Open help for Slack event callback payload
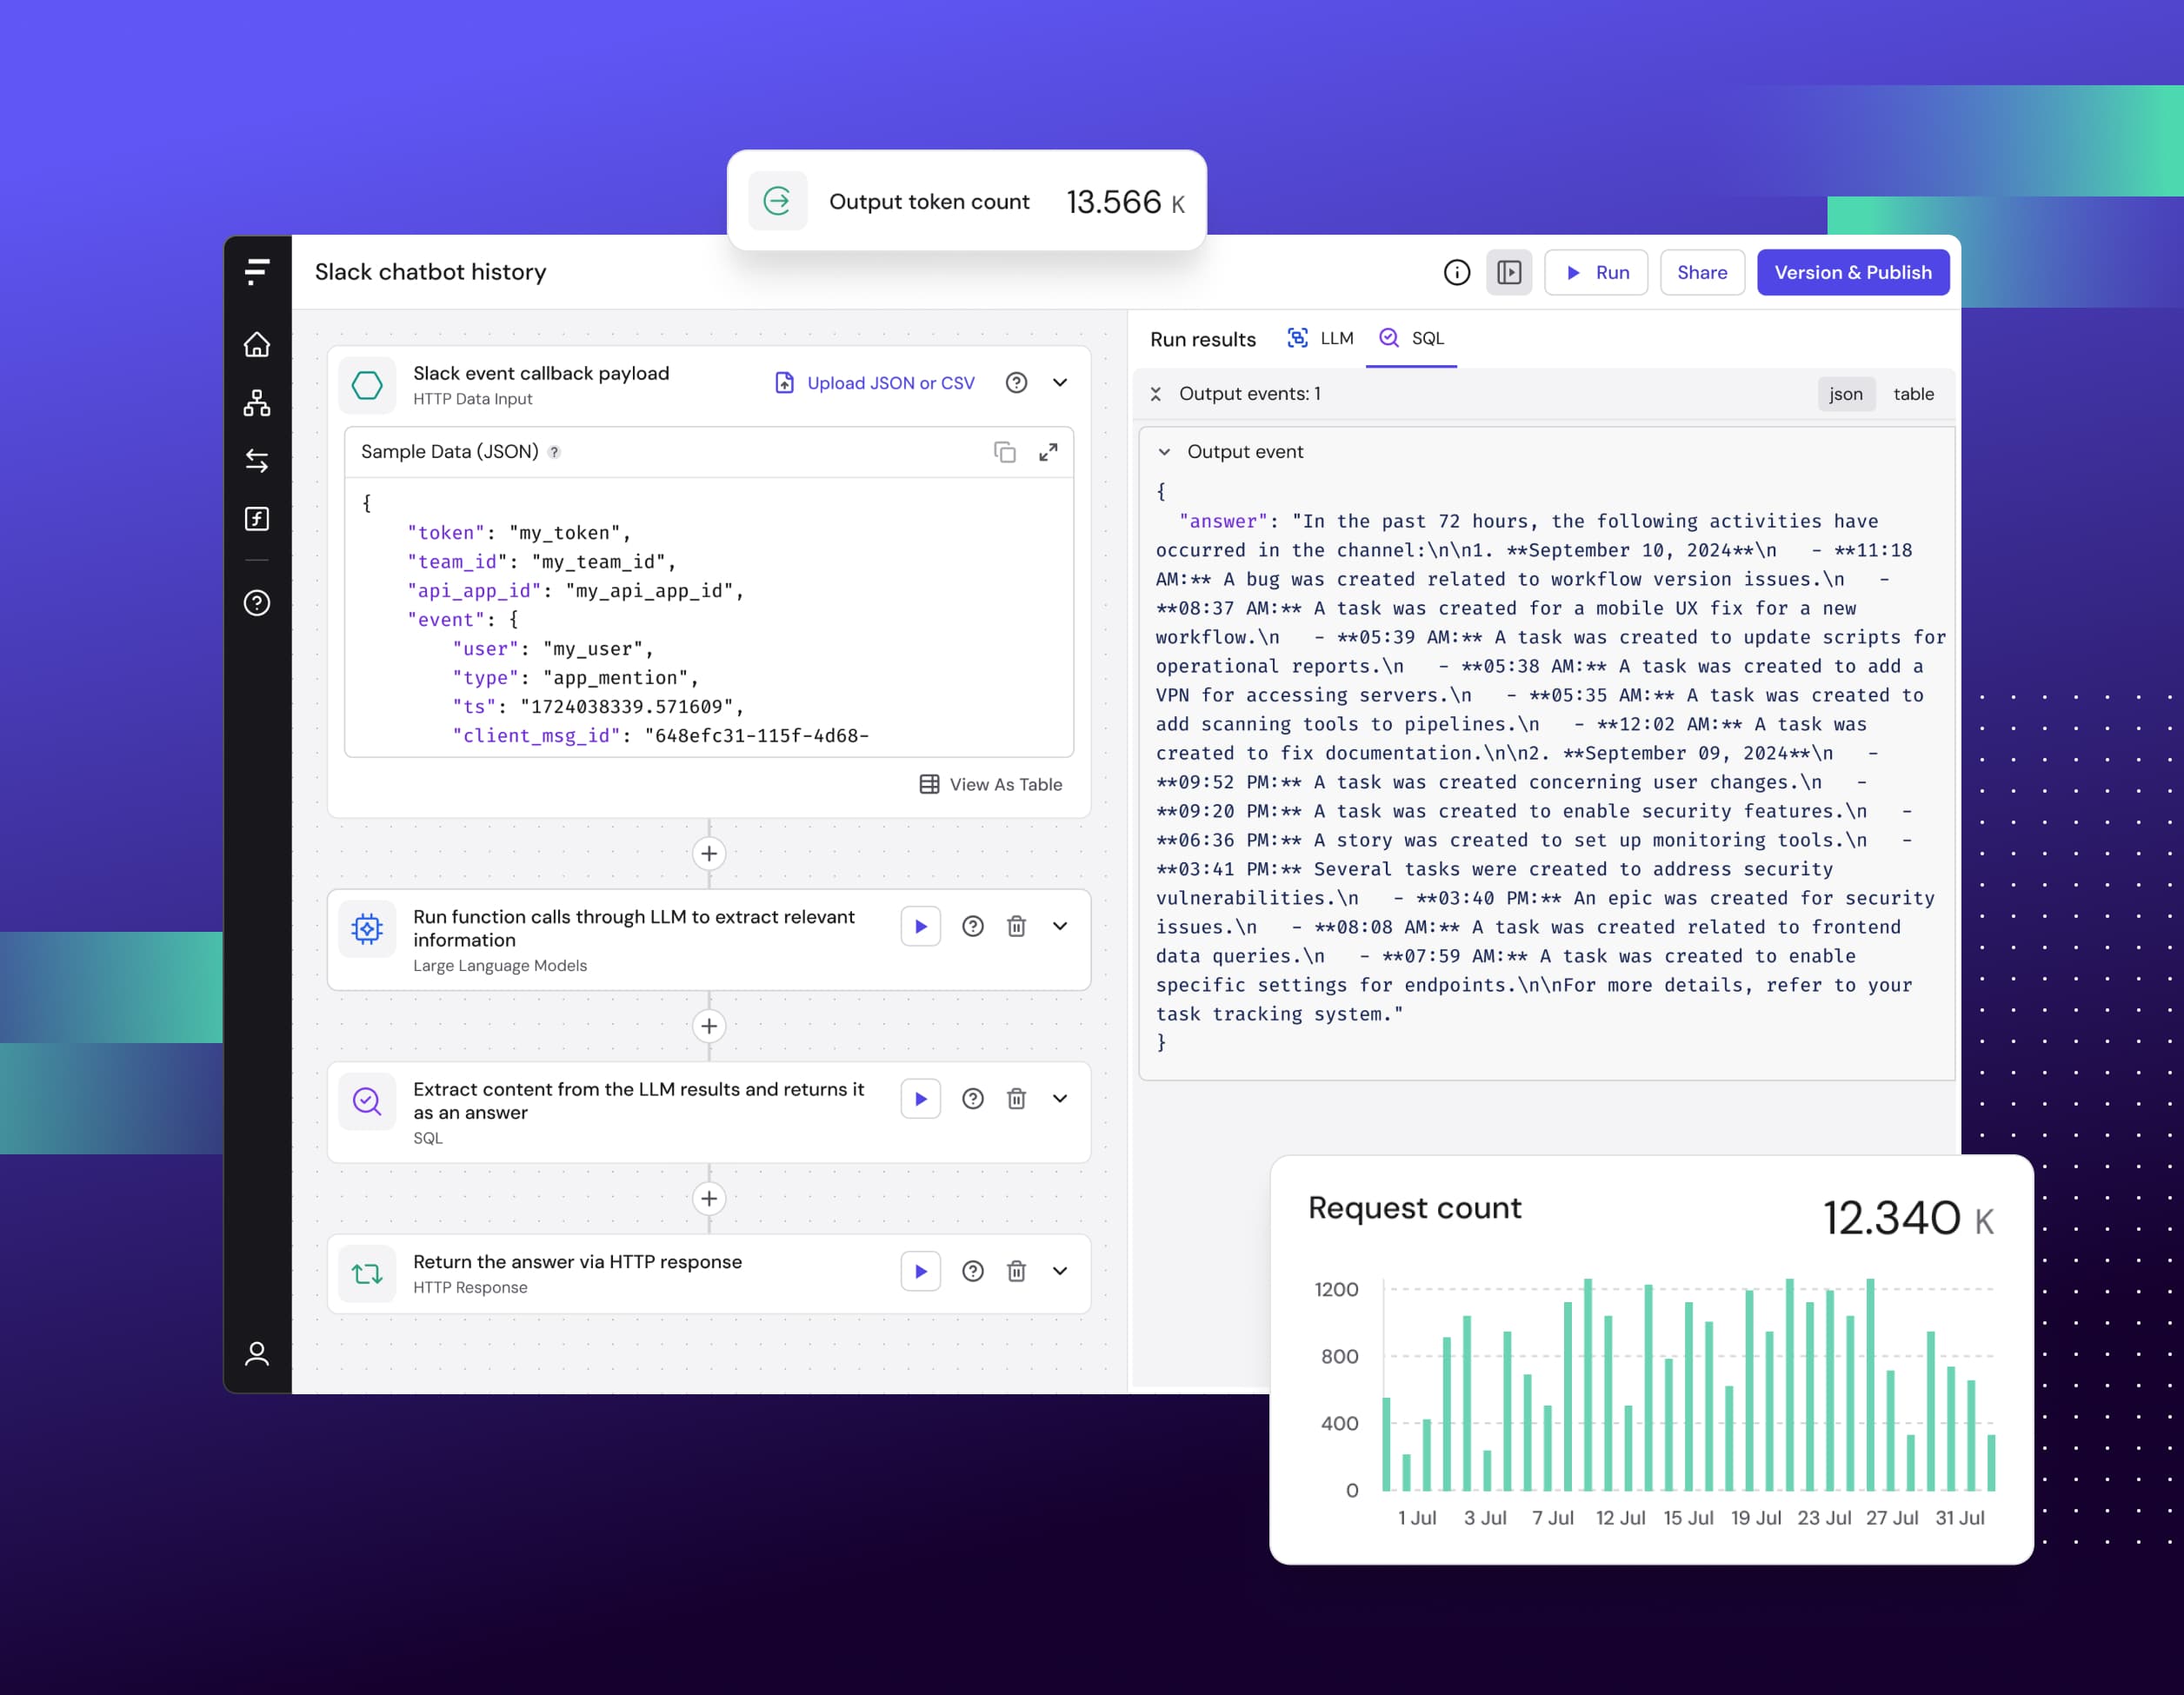The width and height of the screenshot is (2184, 1695). click(x=1016, y=383)
